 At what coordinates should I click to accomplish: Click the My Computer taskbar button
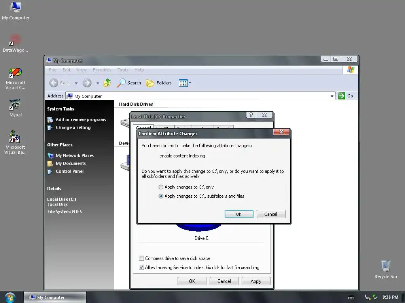point(55,297)
